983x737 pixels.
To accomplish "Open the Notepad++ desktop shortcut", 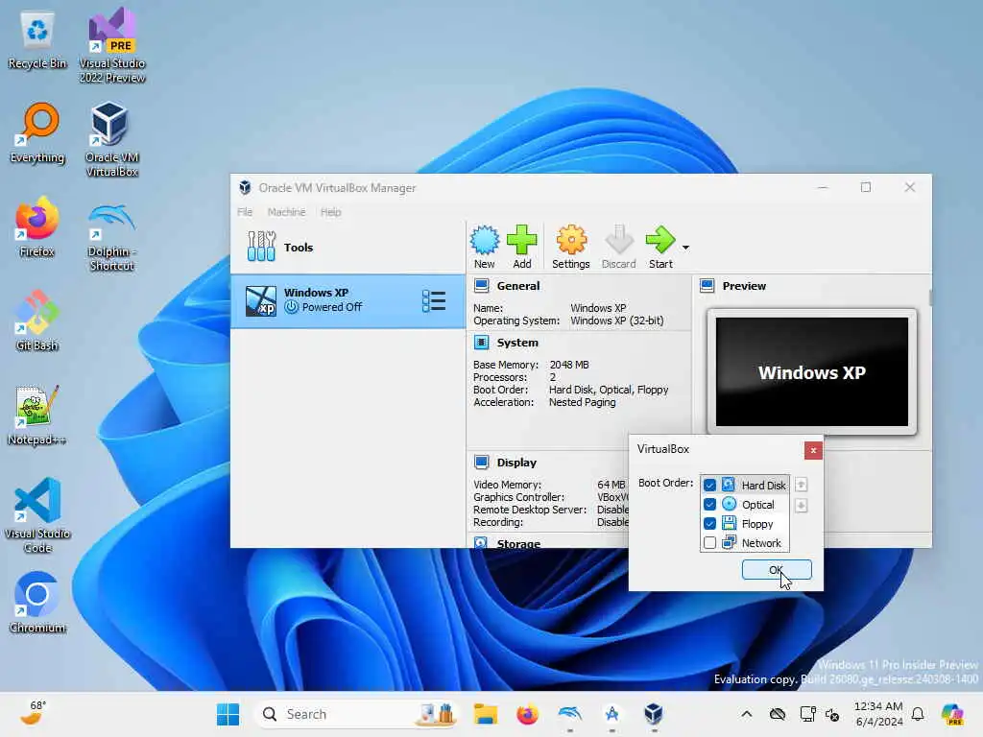I will (37, 416).
